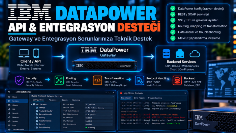This screenshot has height=133, width=236.
Task: Open the Objects tab in service panel
Action: tap(65, 100)
